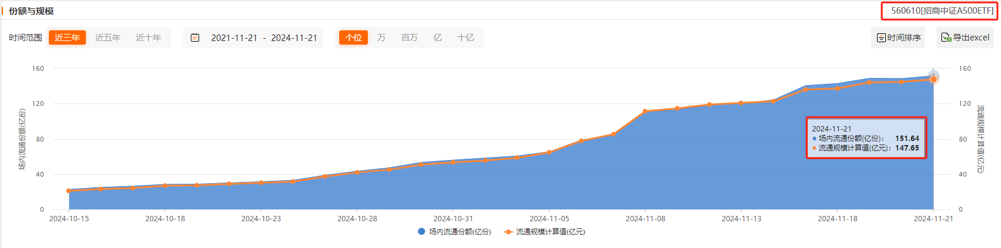Click the 560610[招商中证A500ETF] fund label

[x=943, y=11]
